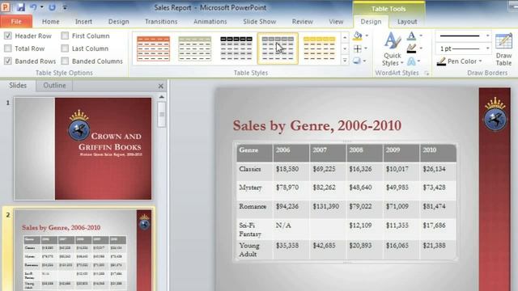The image size is (518, 291).
Task: Enable the First Column checkbox
Action: 65,36
